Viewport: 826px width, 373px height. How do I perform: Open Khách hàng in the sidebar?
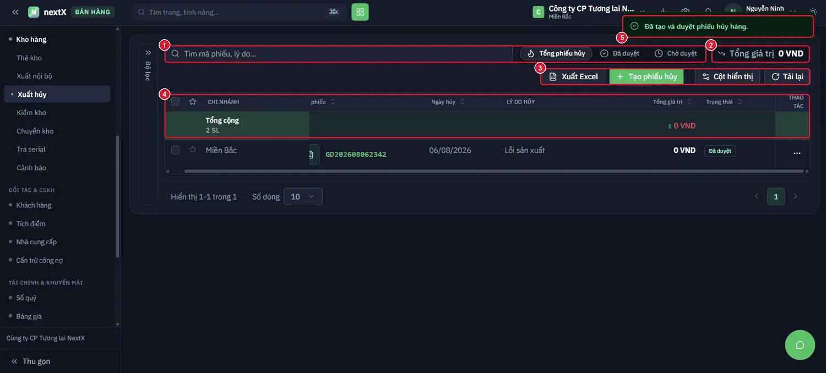[34, 205]
